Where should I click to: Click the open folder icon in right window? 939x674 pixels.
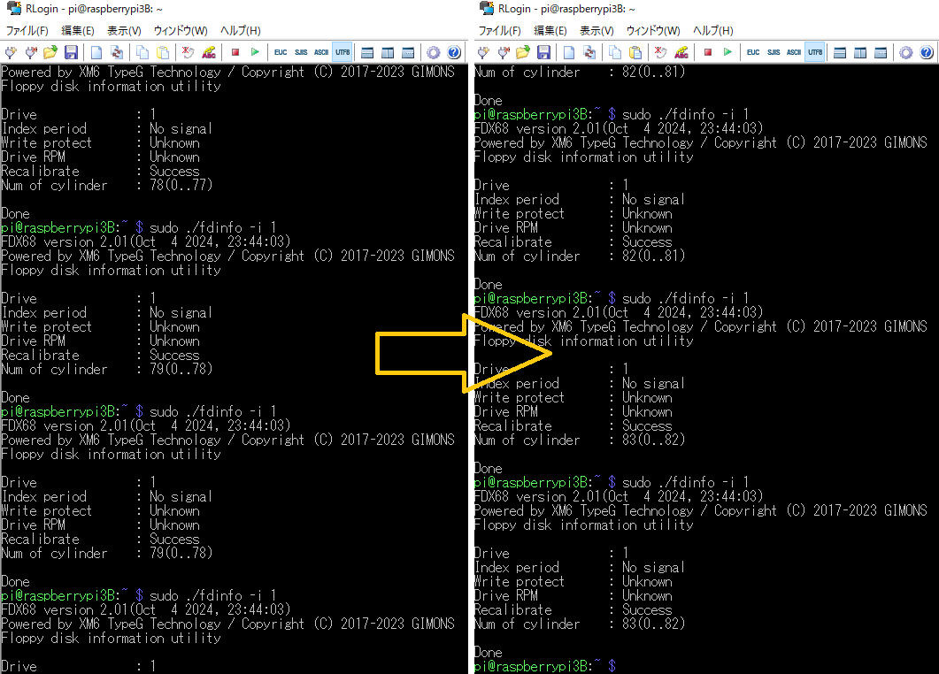523,52
